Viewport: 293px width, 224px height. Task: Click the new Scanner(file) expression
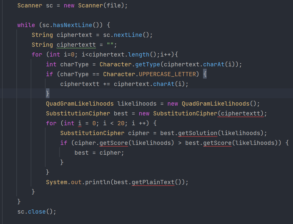(x=94, y=6)
